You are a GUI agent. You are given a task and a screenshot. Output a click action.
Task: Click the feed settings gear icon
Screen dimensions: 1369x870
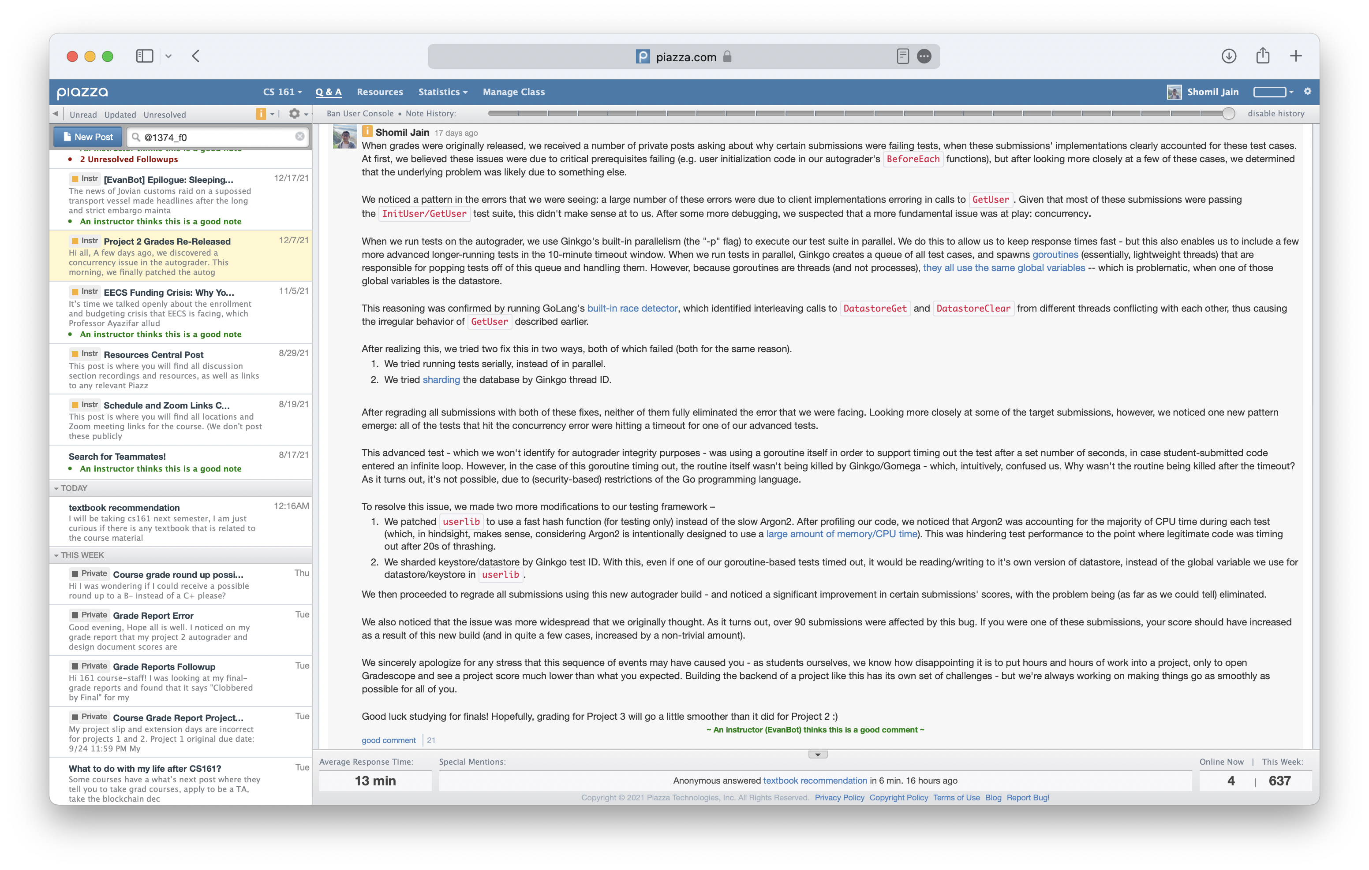point(294,114)
